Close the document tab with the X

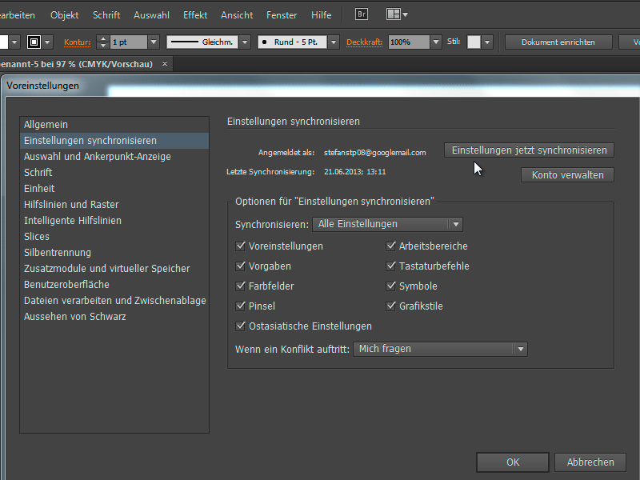165,64
